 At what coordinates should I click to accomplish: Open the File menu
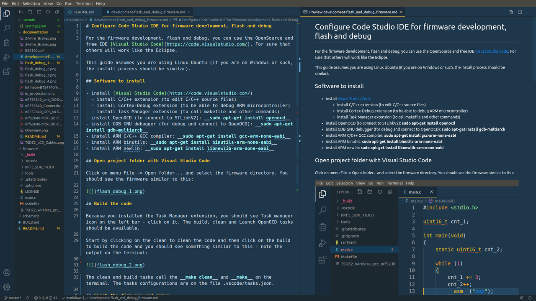coord(5,3)
